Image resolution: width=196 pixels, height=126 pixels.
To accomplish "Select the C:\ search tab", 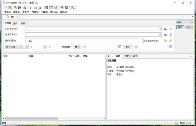I will point(13,17).
